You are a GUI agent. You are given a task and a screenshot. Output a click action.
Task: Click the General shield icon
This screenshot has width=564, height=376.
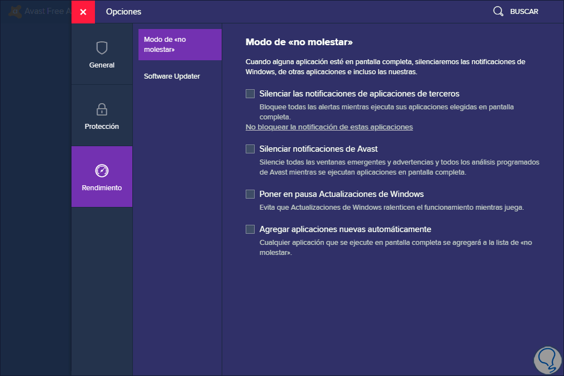[102, 48]
